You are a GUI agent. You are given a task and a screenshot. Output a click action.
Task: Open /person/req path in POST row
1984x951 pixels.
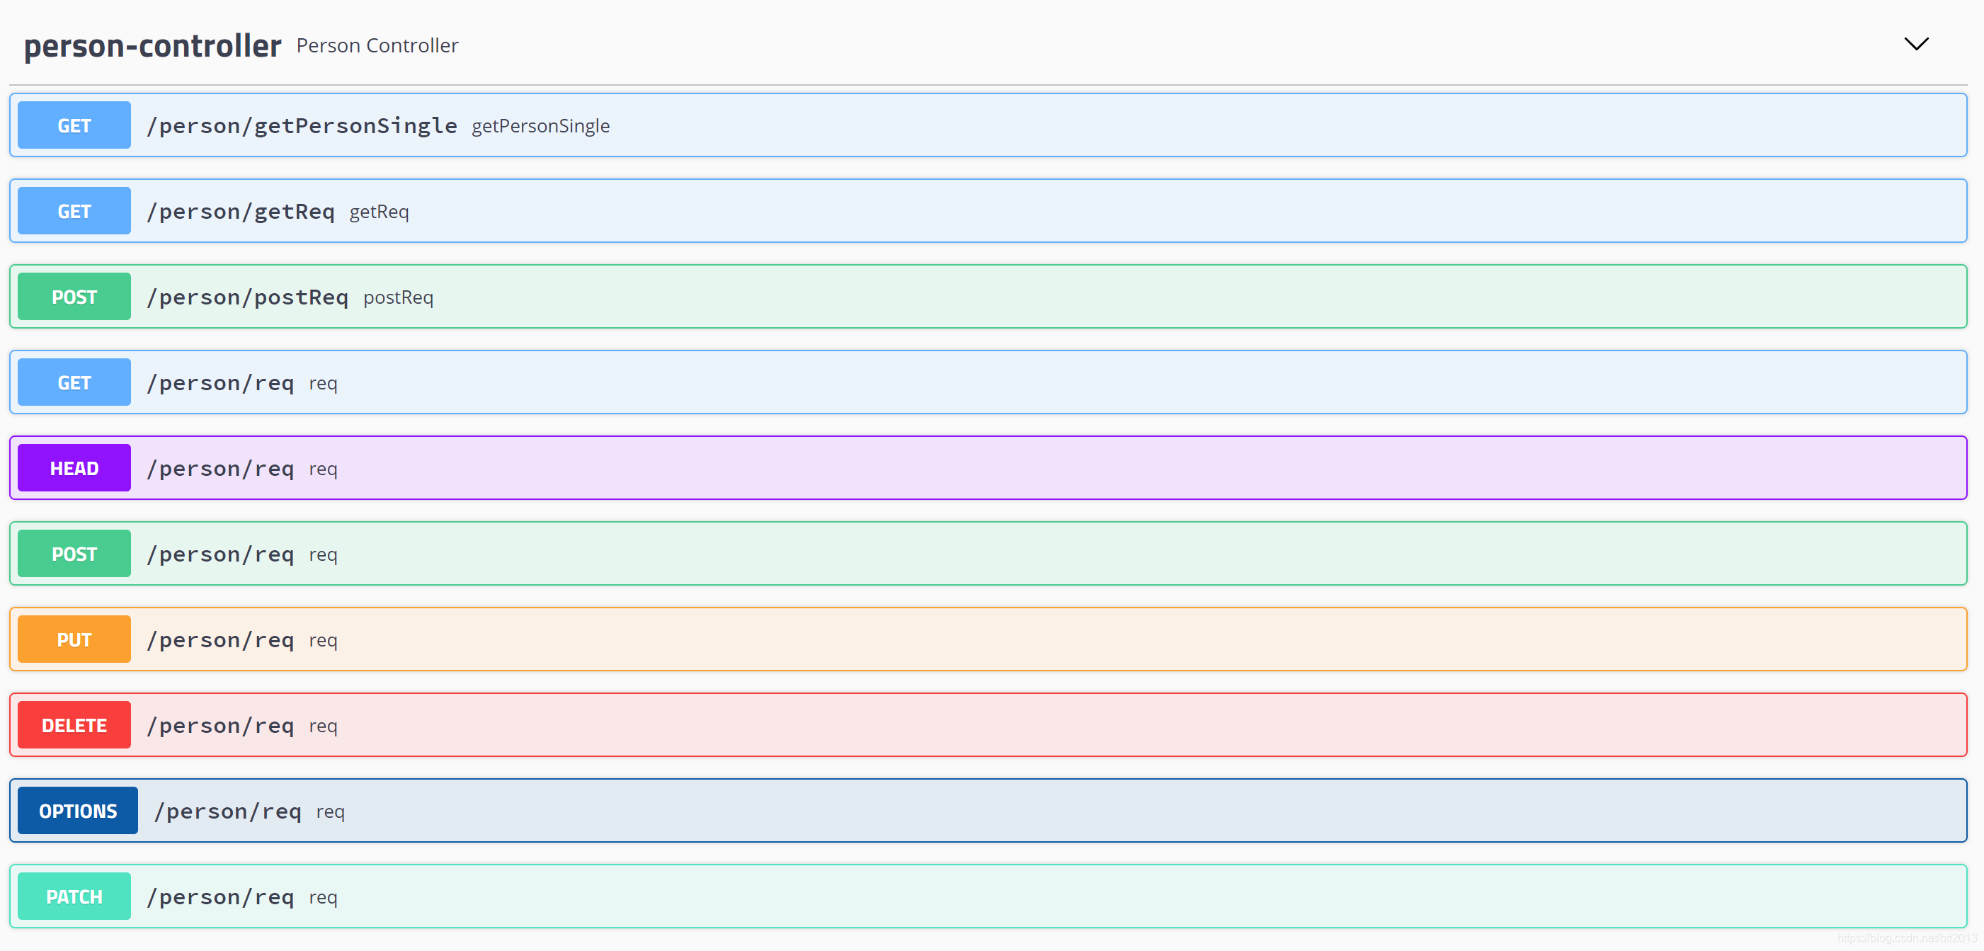(x=220, y=554)
